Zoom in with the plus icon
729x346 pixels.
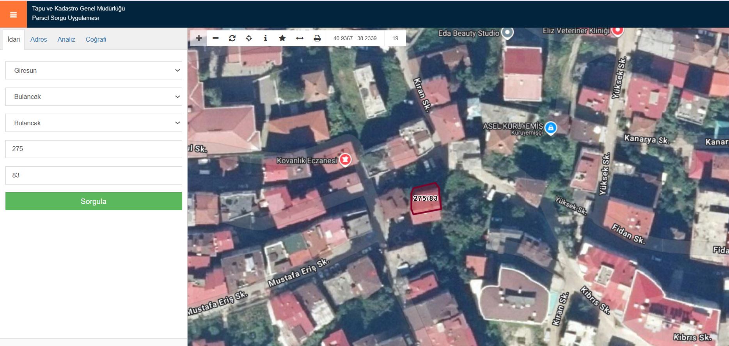[199, 38]
